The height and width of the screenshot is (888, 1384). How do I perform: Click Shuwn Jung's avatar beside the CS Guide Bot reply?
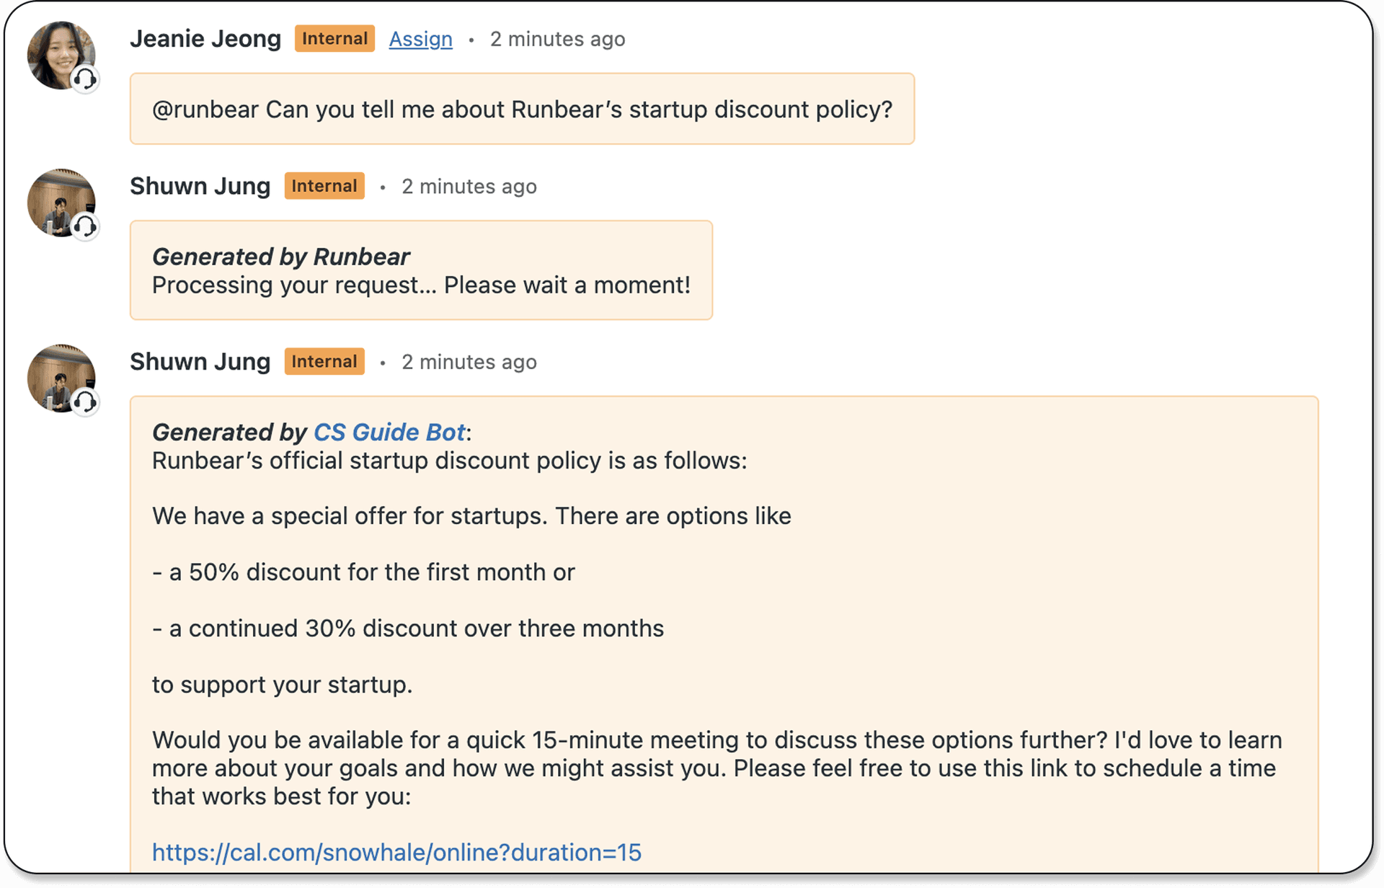(59, 376)
